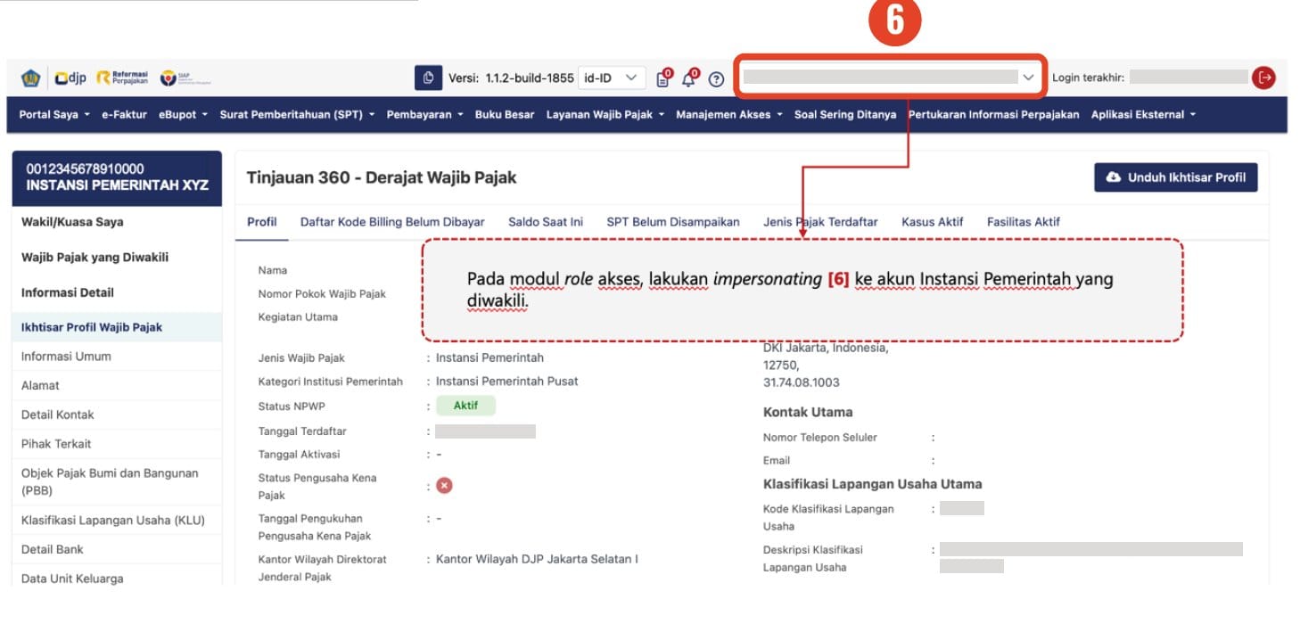Switch to the Jenis Pajak Terdaftar tab
Viewport: 1300px width, 624px height.
click(x=819, y=222)
